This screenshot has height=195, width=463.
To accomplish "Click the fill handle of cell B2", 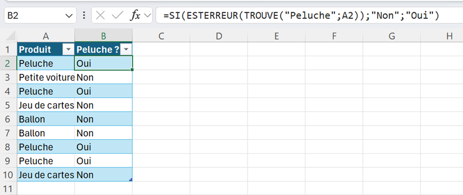I will pos(132,70).
